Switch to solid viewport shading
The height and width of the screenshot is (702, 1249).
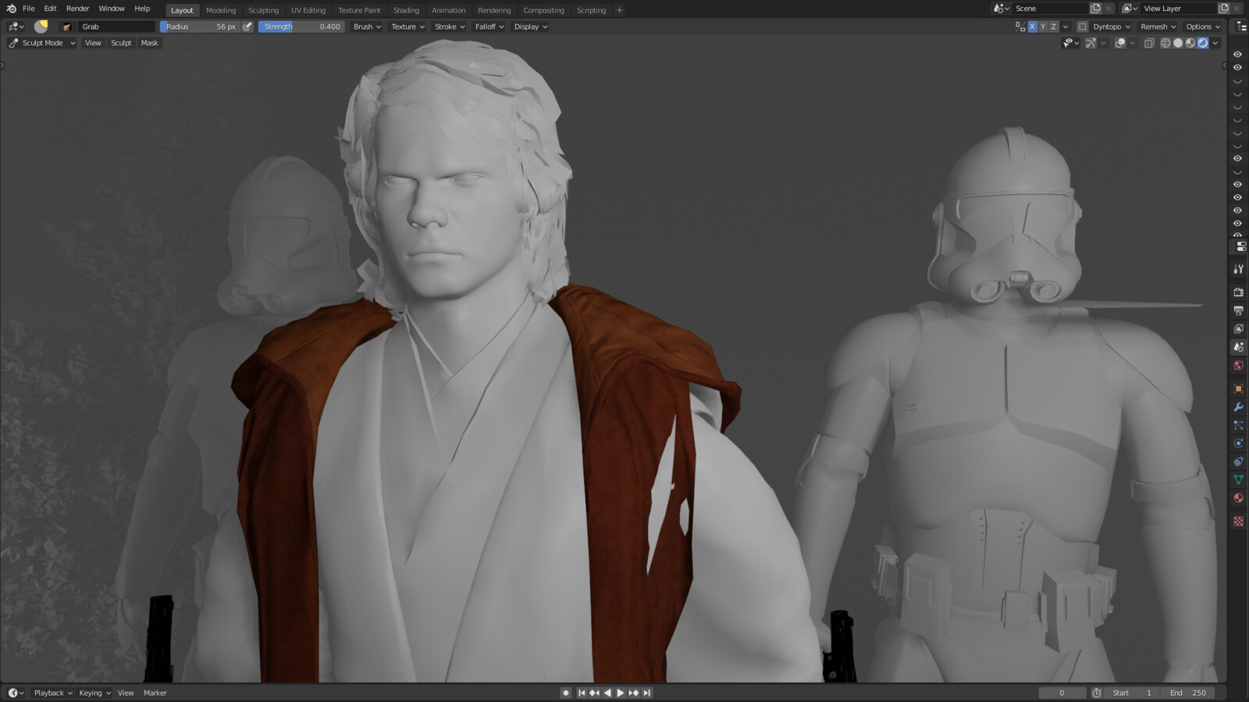click(1178, 43)
